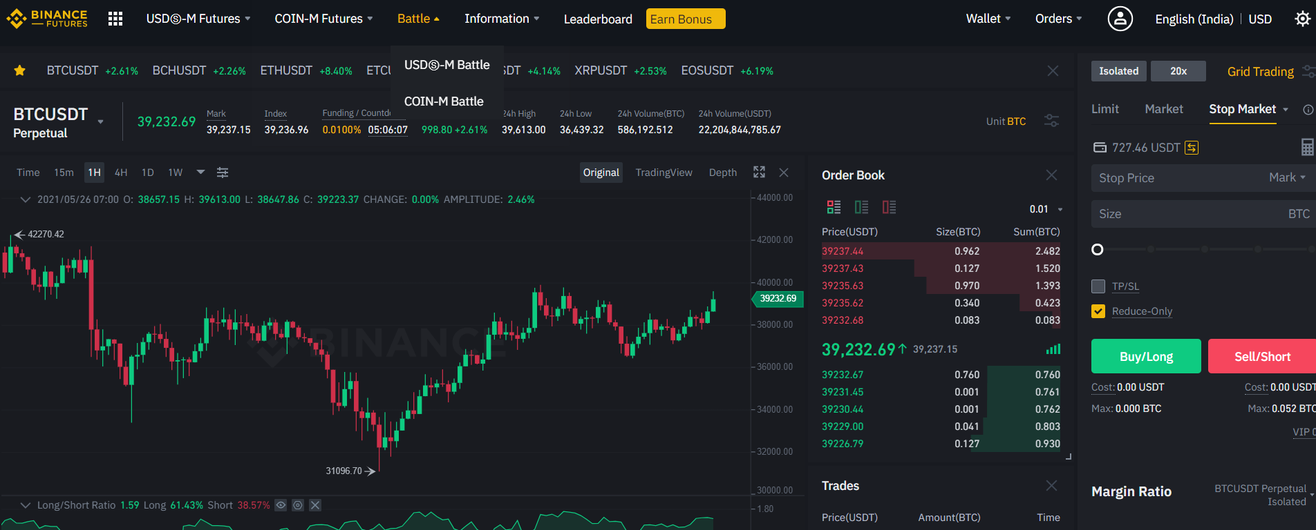Click the order size slider handle
This screenshot has height=530, width=1316.
(1098, 249)
